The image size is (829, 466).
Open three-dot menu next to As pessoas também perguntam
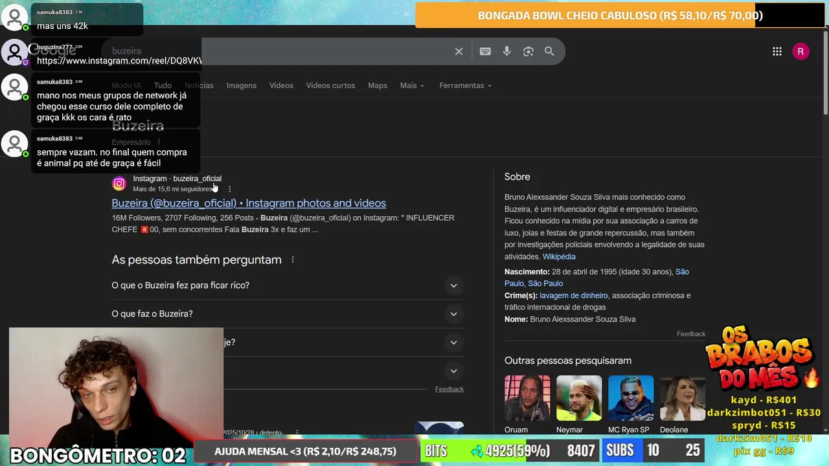pos(293,260)
